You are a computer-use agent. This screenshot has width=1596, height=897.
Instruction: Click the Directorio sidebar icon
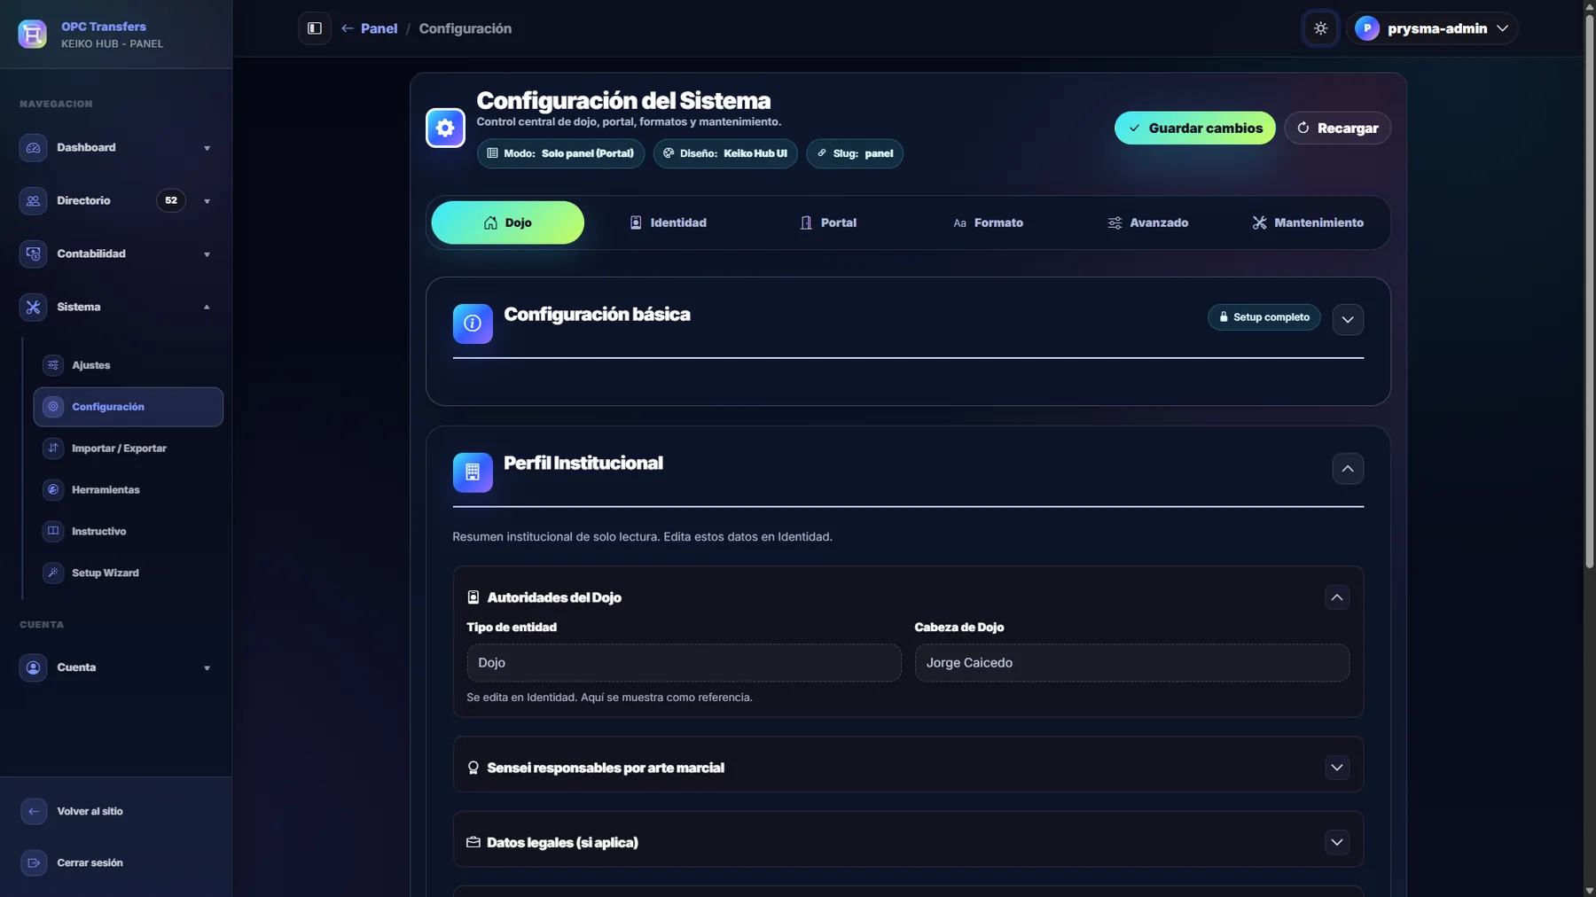click(34, 201)
